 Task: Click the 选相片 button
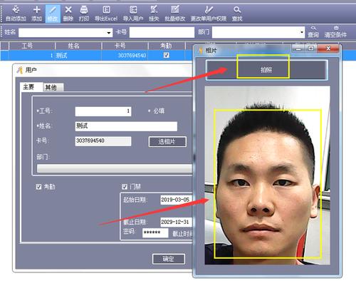tap(167, 142)
